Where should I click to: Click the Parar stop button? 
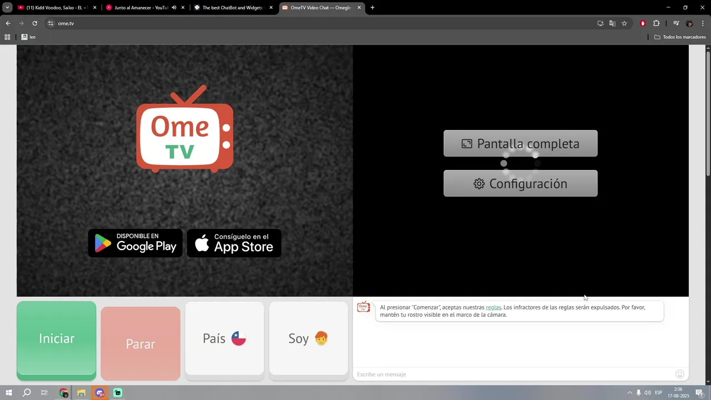click(x=141, y=344)
